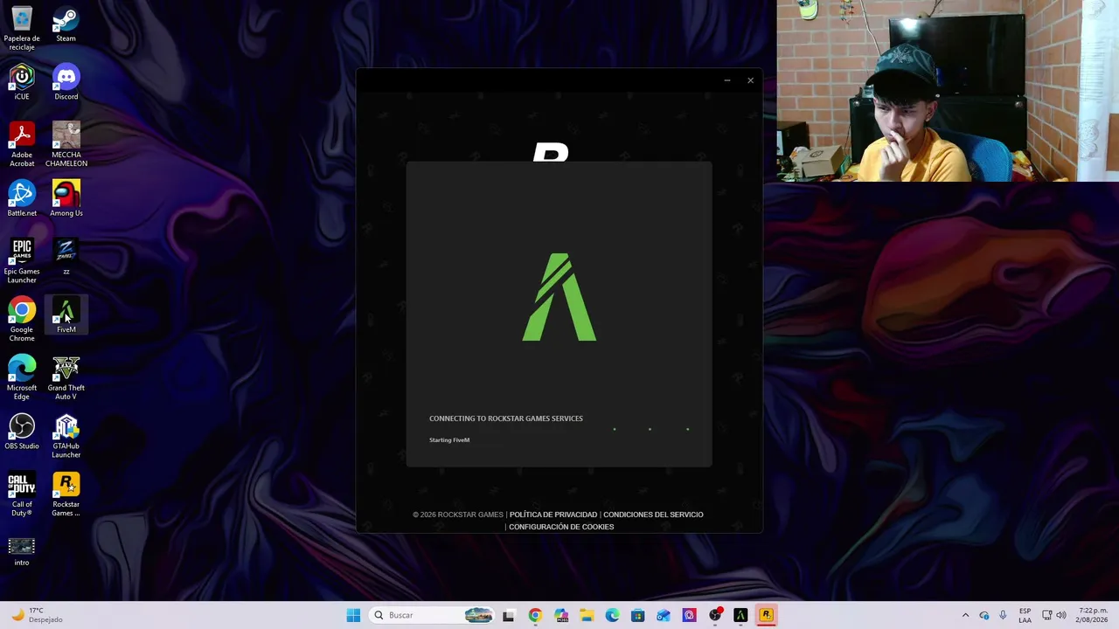Click the 'Connecting to Rockstar Games Services' text

(506, 418)
